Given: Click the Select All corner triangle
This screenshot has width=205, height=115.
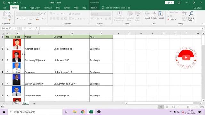Looking at the screenshot, I should 3,34.
